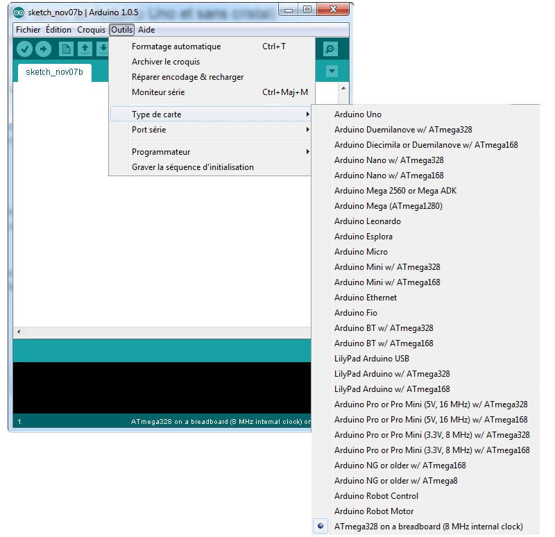Choose Graver la séquence d'initialisation
The width and height of the screenshot is (555, 537).
point(210,167)
